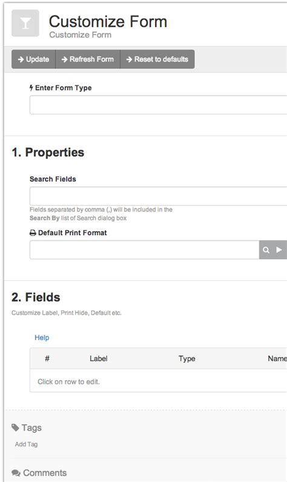Click the 'Click on row to edit' row
This screenshot has height=482, width=287.
point(158,381)
